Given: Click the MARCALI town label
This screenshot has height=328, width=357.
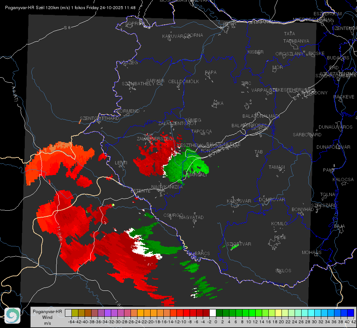Looking at the screenshot, I should (x=197, y=175).
